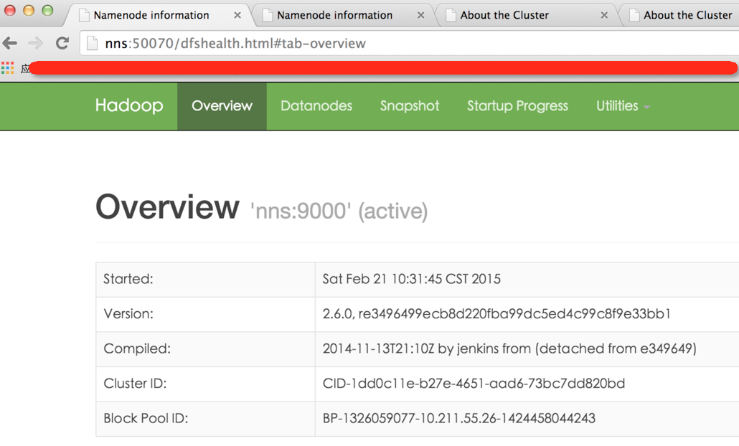Open the Datanodes page
Screen dimensions: 739x446
316,106
